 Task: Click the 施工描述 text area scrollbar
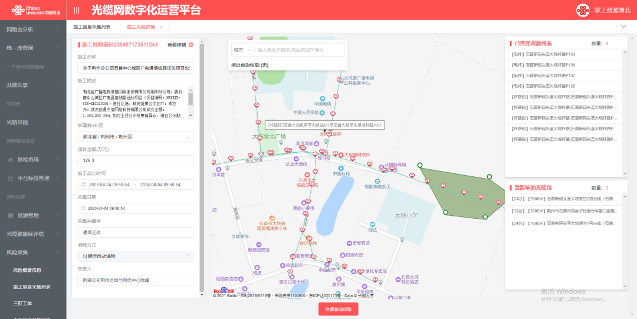(191, 99)
